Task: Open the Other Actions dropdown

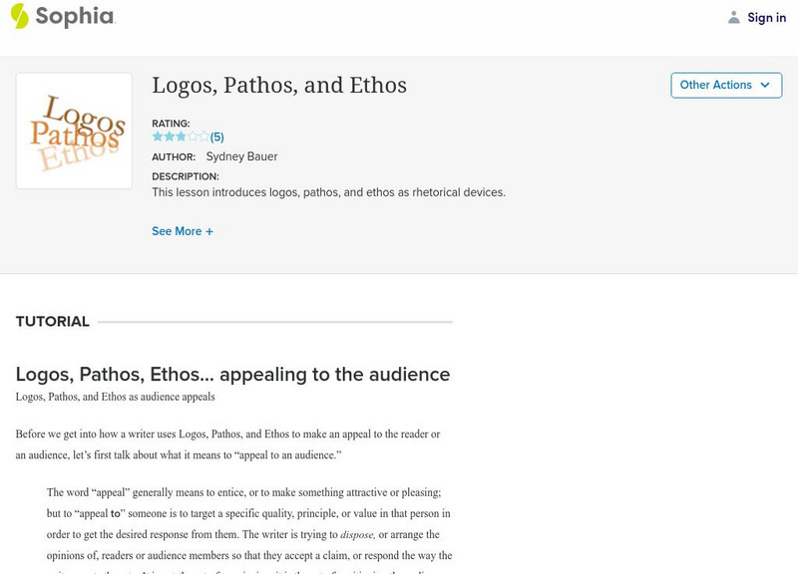Action: pos(725,85)
